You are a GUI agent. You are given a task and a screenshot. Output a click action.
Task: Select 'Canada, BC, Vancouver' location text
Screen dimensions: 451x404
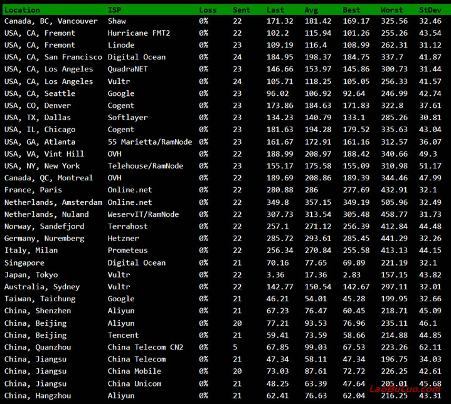coord(51,21)
